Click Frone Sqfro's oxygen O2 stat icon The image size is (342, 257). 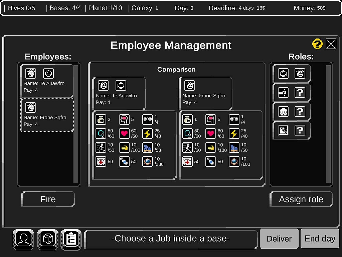tap(187, 133)
